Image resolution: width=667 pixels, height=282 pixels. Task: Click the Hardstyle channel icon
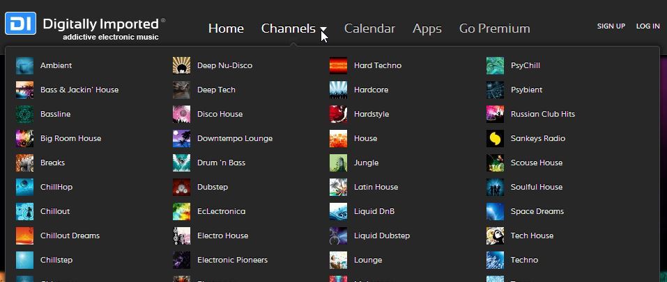[x=338, y=114]
